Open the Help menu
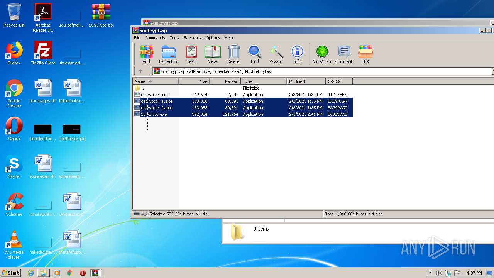 click(229, 38)
